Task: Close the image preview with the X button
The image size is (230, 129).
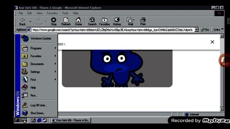Action: click(212, 42)
